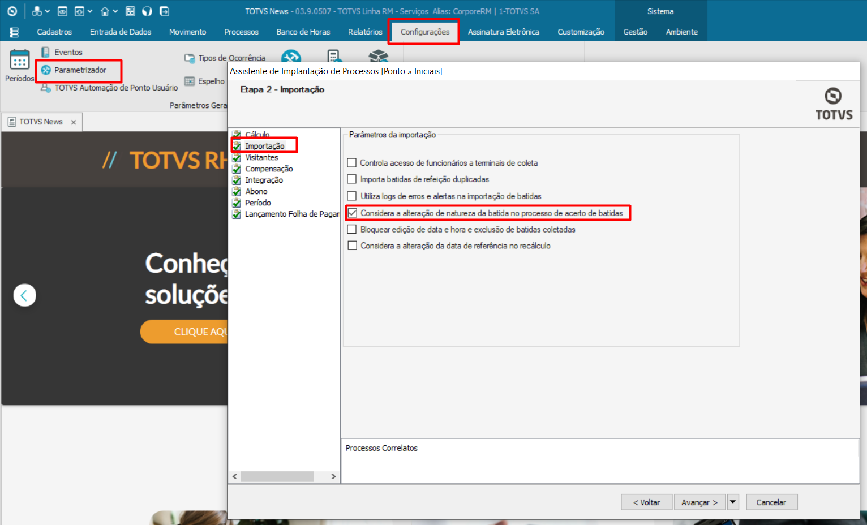Enable Controla acesso de funcionários a terminais checkbox
This screenshot has height=525, width=867.
point(352,163)
